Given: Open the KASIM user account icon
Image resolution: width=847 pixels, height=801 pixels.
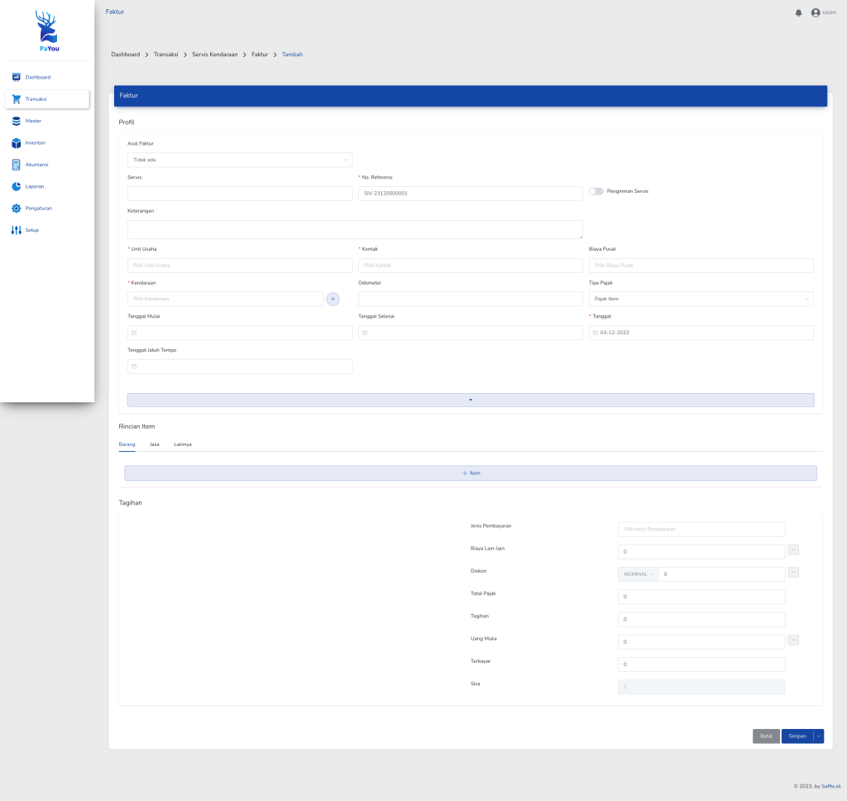Looking at the screenshot, I should pyautogui.click(x=816, y=13).
